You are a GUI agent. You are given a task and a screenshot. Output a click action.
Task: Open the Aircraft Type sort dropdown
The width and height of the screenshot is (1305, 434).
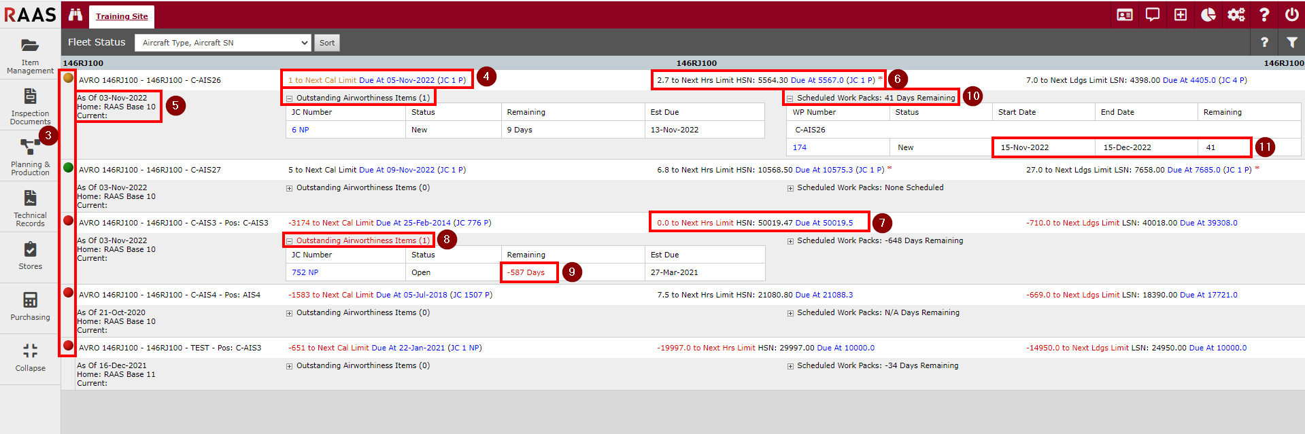coord(223,43)
